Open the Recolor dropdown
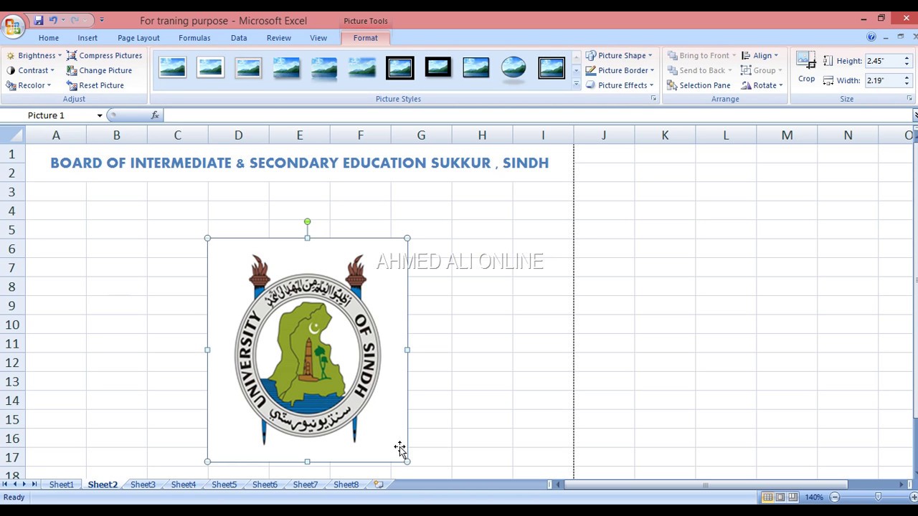This screenshot has width=918, height=516. [x=29, y=85]
